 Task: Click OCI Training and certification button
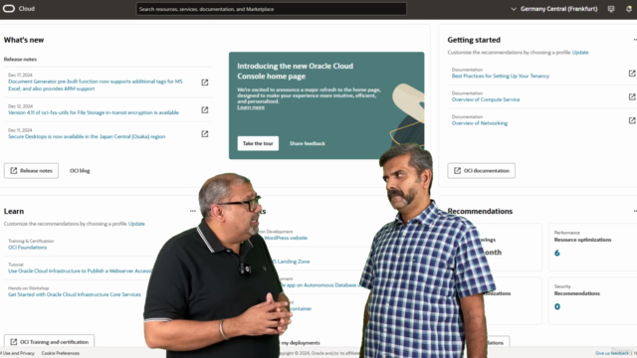tap(49, 342)
